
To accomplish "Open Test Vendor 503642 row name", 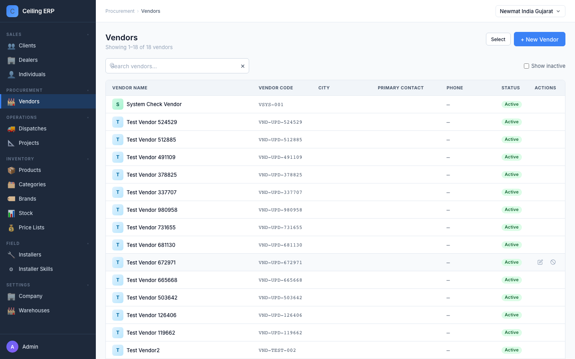I will [152, 298].
